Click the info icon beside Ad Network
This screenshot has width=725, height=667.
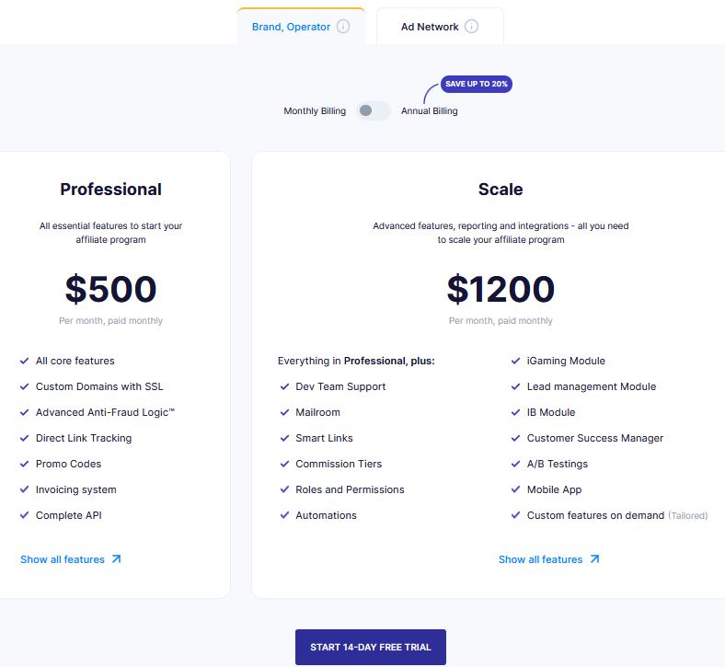click(x=471, y=27)
